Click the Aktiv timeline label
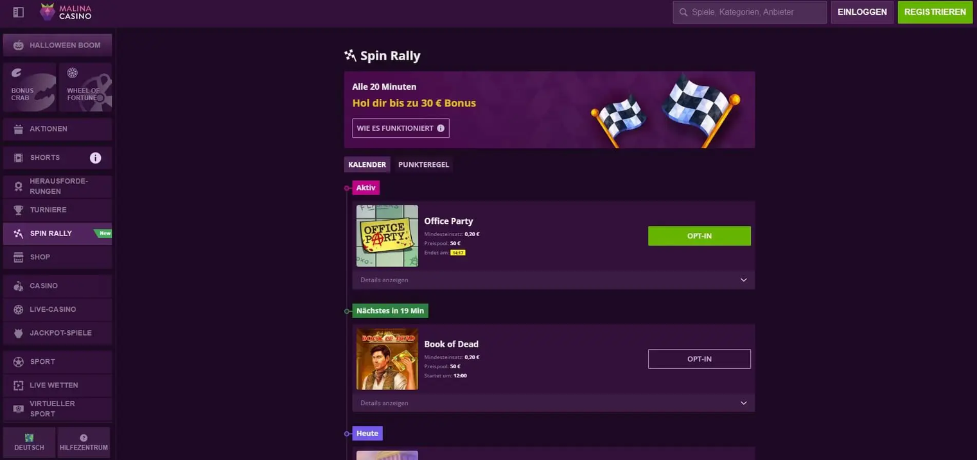The width and height of the screenshot is (977, 460). 365,188
